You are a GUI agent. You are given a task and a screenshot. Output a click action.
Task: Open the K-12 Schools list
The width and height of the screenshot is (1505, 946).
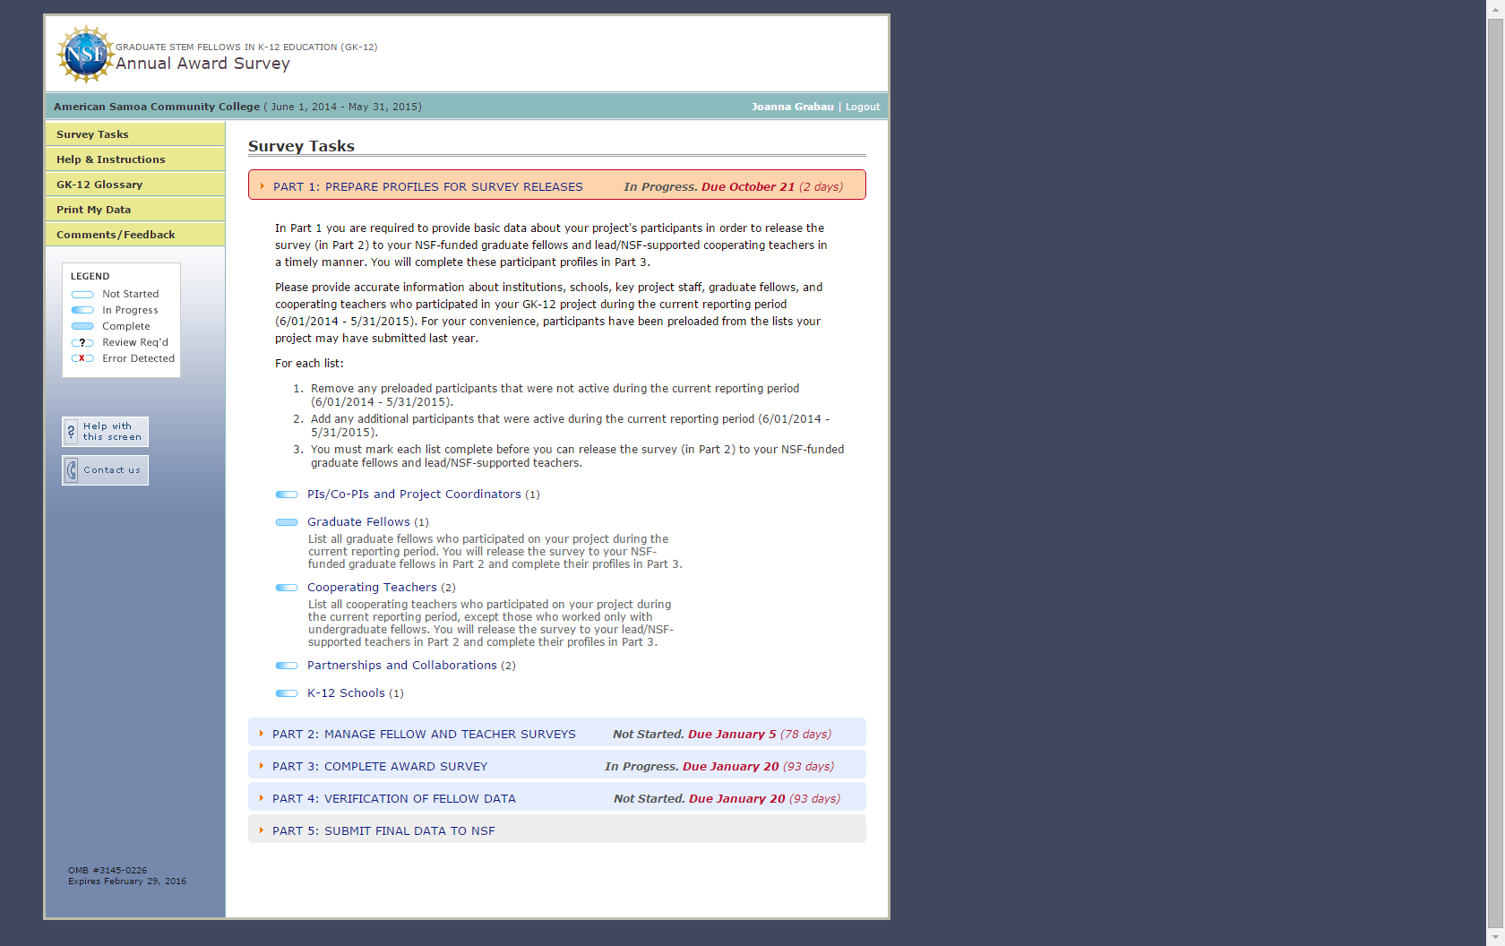(x=346, y=693)
